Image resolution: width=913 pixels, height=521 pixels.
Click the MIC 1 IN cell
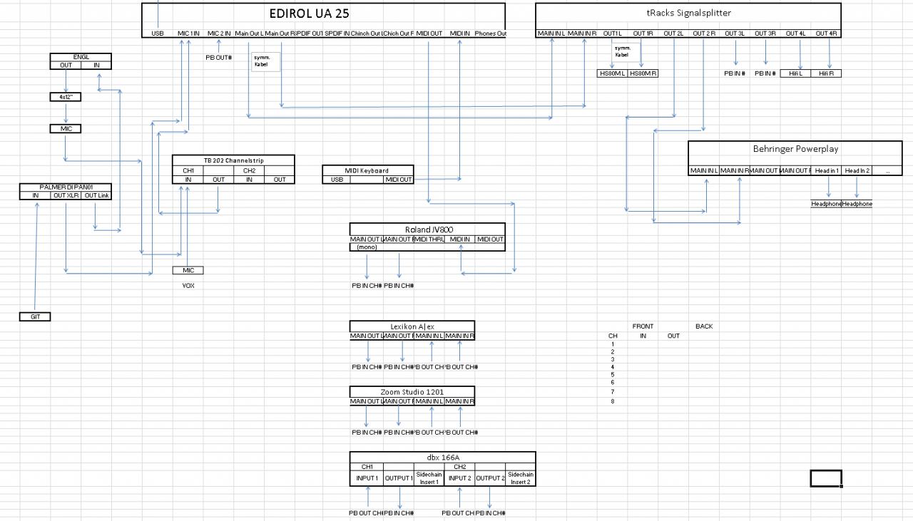point(188,33)
